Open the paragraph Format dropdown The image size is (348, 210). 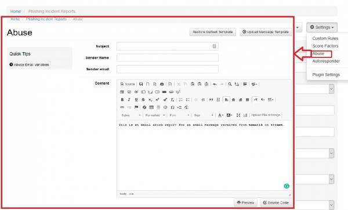pos(155,115)
